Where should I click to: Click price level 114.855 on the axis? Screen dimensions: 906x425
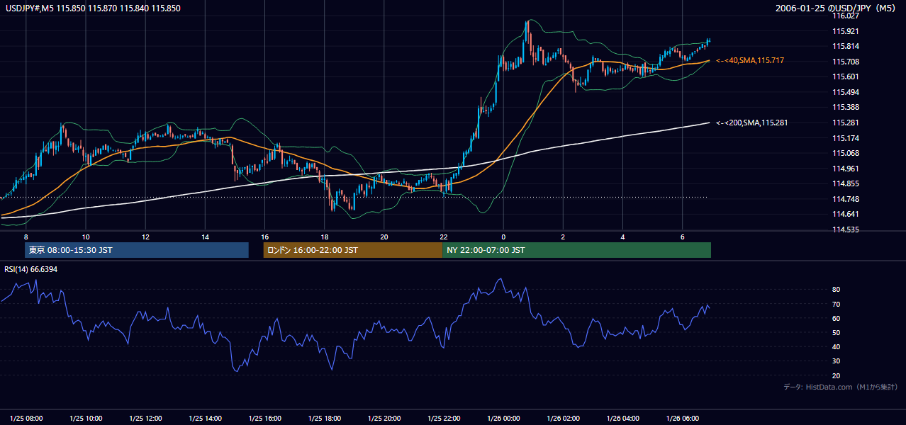pyautogui.click(x=845, y=183)
